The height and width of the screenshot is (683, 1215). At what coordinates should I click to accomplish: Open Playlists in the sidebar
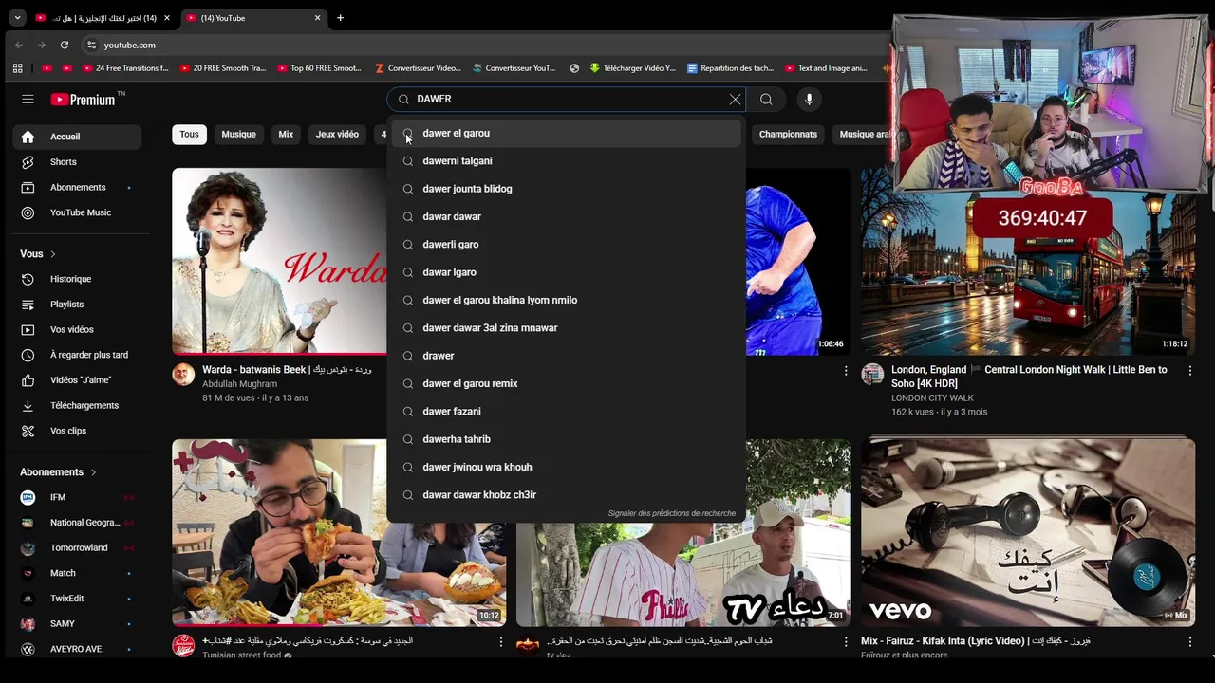pyautogui.click(x=77, y=305)
